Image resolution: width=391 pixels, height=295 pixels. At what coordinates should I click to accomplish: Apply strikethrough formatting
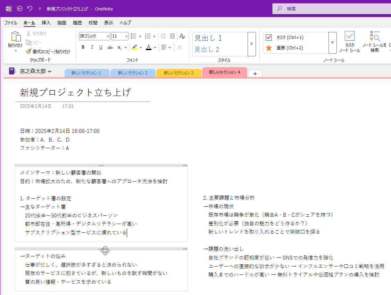110,47
